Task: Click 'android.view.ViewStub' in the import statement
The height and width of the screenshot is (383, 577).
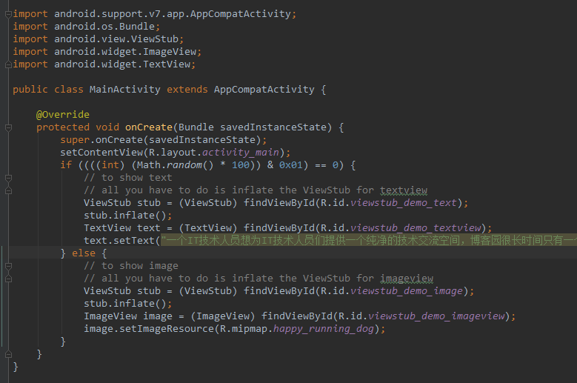Action: coord(116,39)
